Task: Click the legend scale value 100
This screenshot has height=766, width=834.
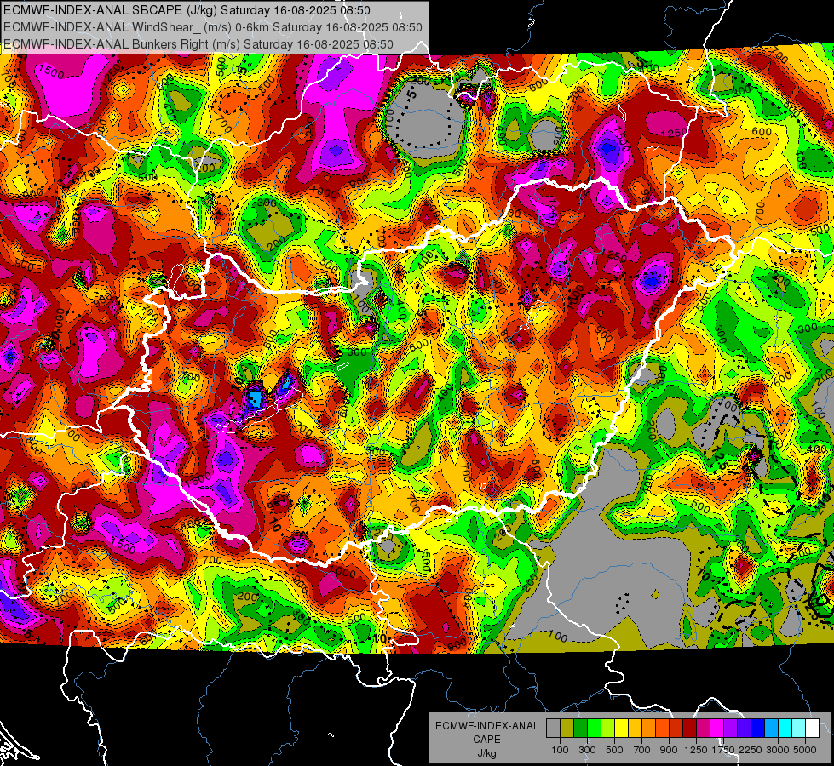Action: point(560,750)
